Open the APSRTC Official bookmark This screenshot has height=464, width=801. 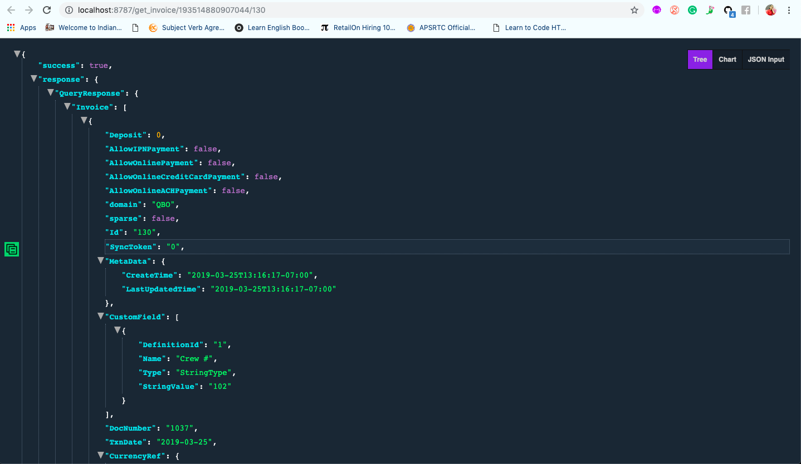click(441, 27)
